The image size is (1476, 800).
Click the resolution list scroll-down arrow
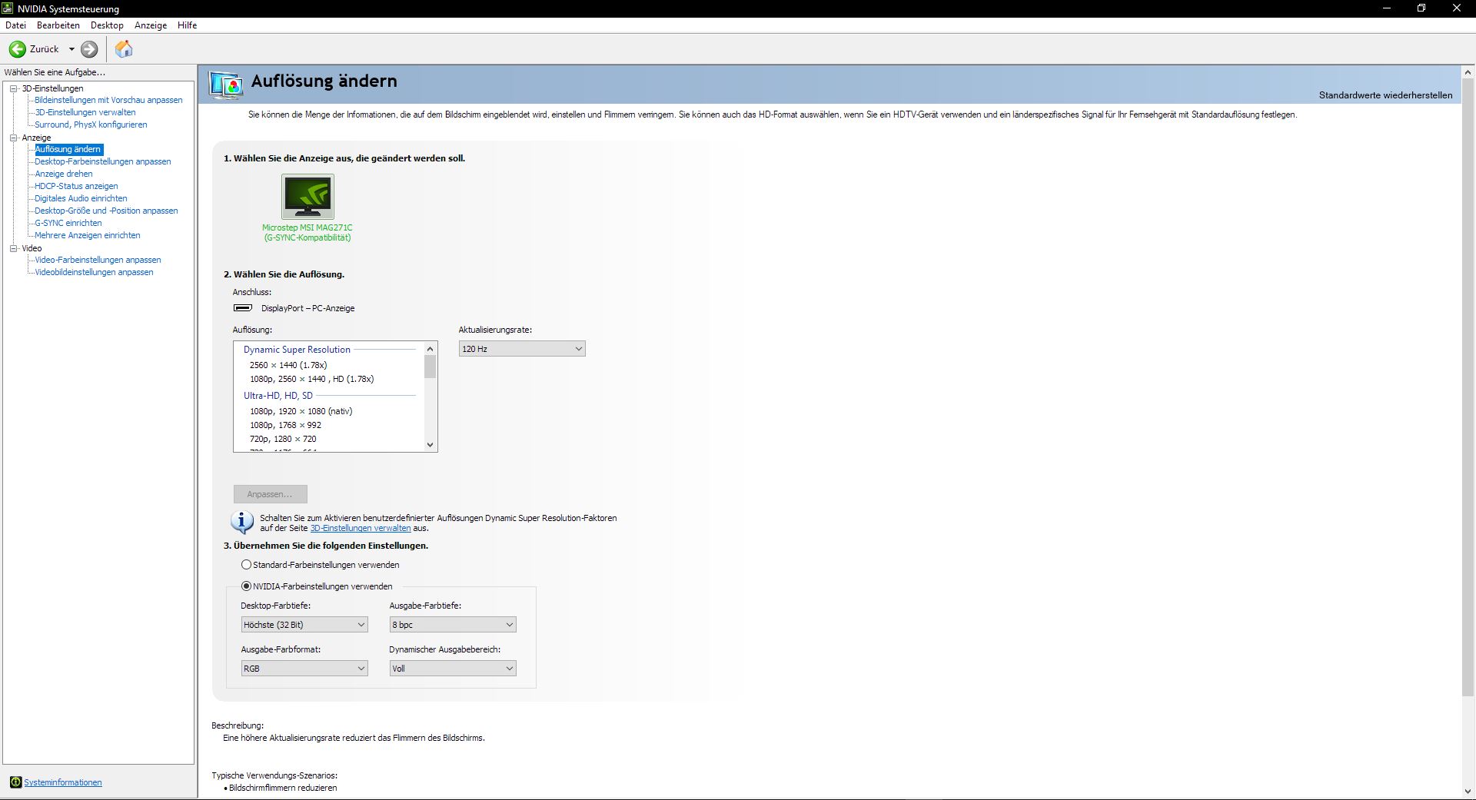430,444
